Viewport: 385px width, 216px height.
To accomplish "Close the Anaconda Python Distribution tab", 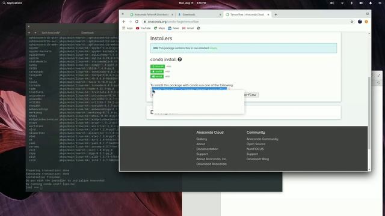I will coord(172,14).
